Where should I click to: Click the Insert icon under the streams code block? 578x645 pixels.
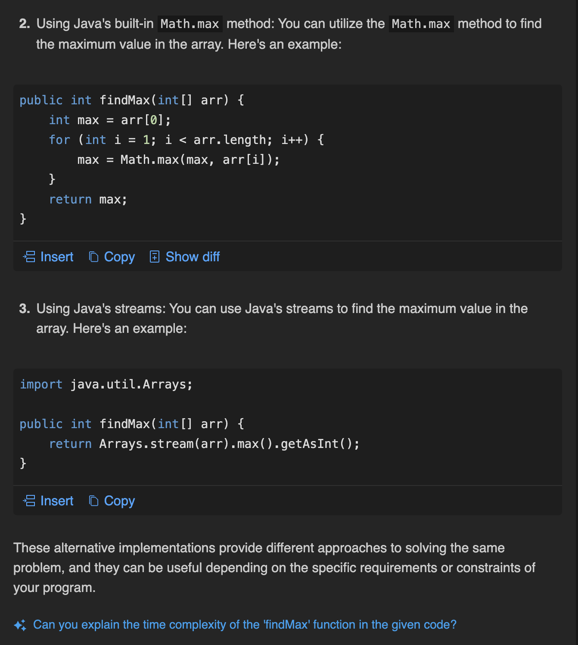click(x=29, y=501)
